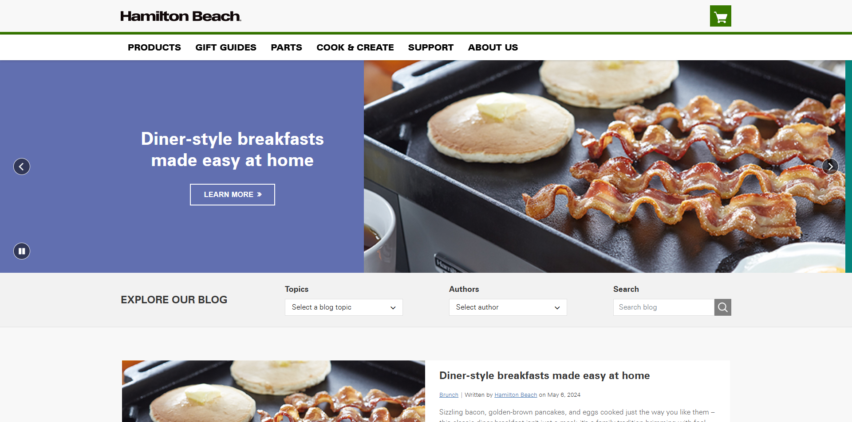Expand the Select a blog topic dropdown

pos(344,307)
